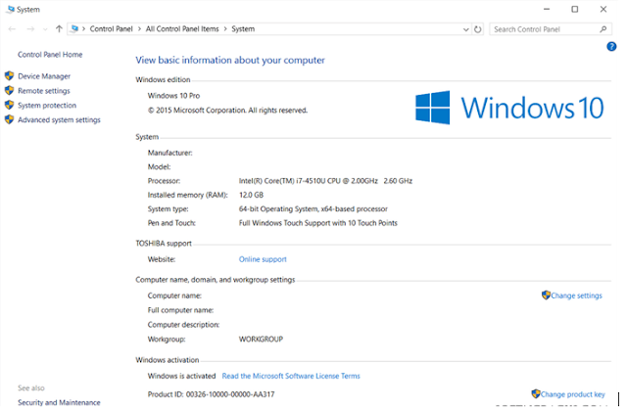627x409 pixels.
Task: Click the Windows is activated text
Action: click(181, 376)
